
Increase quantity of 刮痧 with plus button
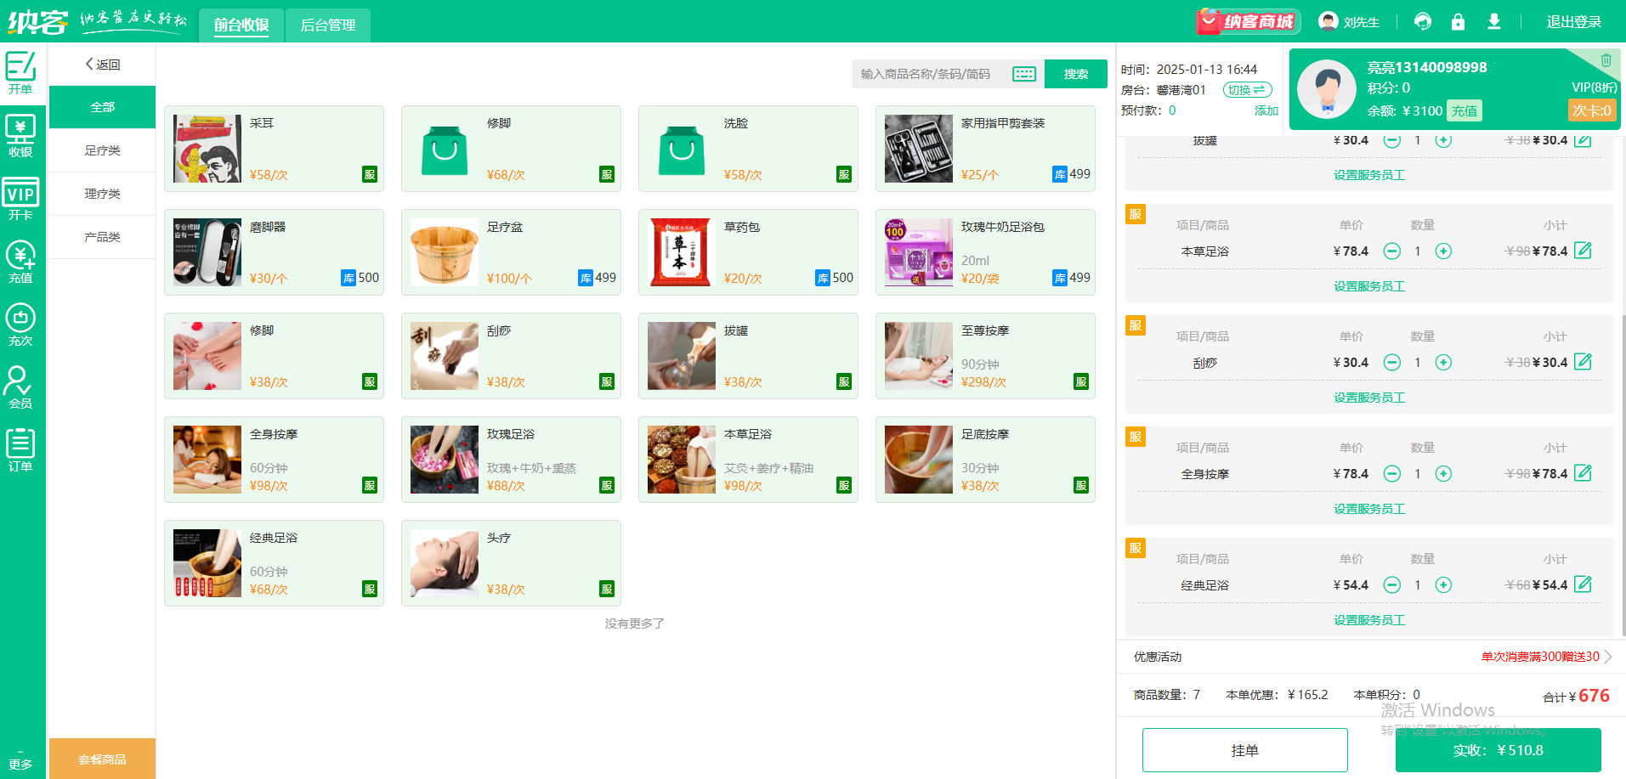click(1443, 363)
